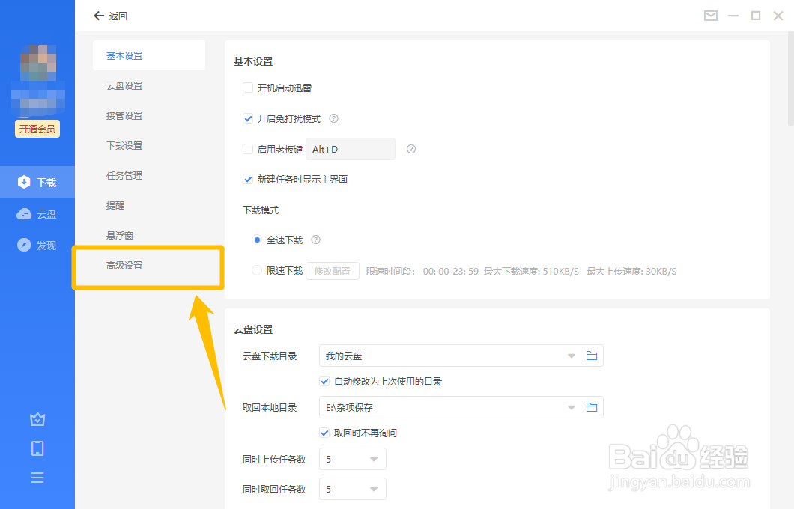The height and width of the screenshot is (509, 794).
Task: Open the help icon next to 开启免打扰模式
Action: point(333,118)
